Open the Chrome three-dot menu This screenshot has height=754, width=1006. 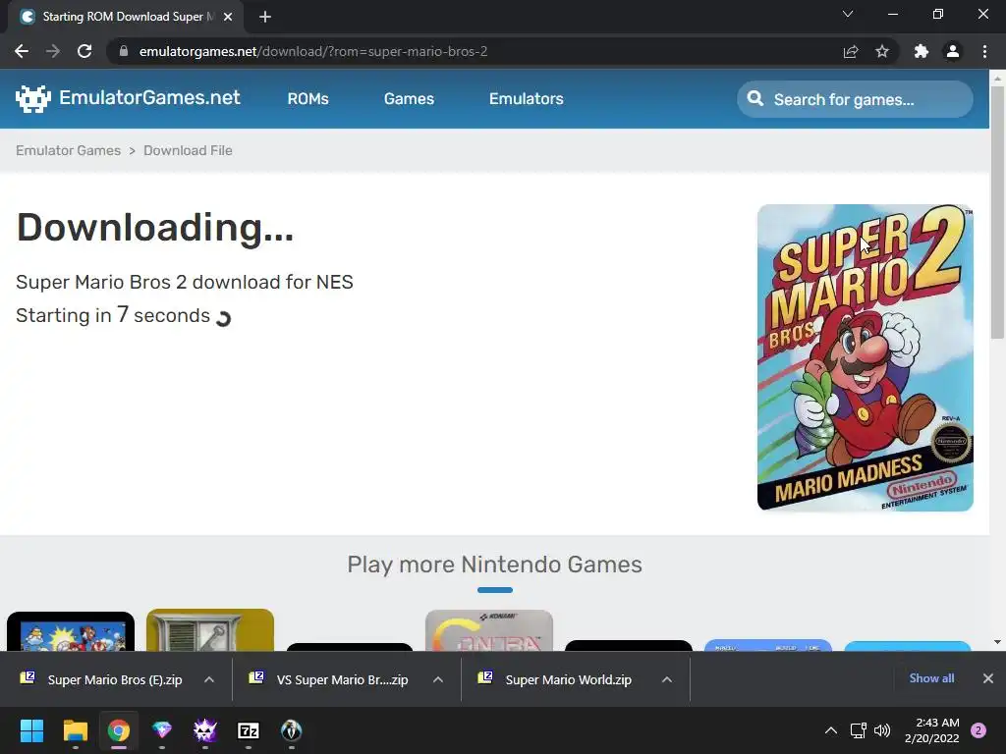[984, 51]
